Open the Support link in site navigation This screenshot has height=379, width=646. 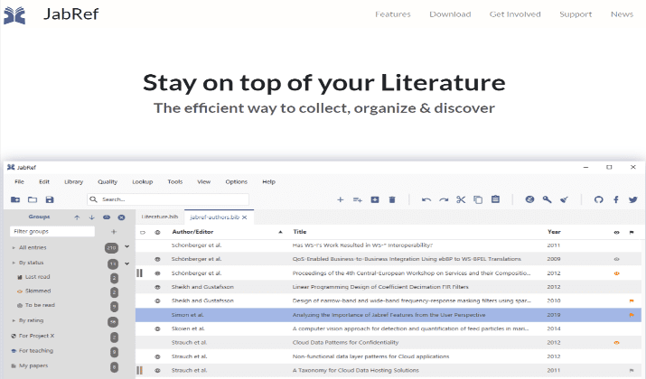(x=576, y=14)
